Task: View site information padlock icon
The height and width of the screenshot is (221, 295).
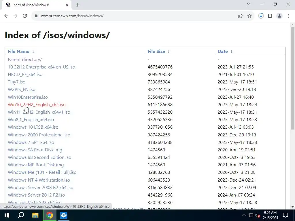Action: point(36,16)
